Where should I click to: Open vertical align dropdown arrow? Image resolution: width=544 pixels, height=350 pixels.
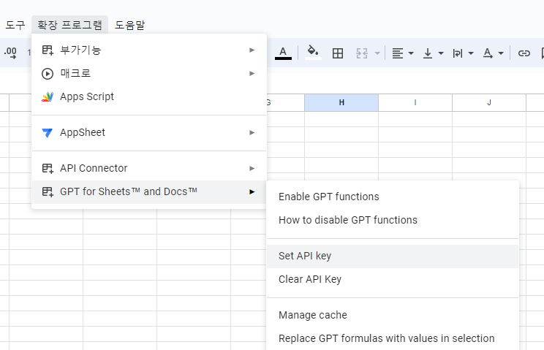click(x=441, y=53)
